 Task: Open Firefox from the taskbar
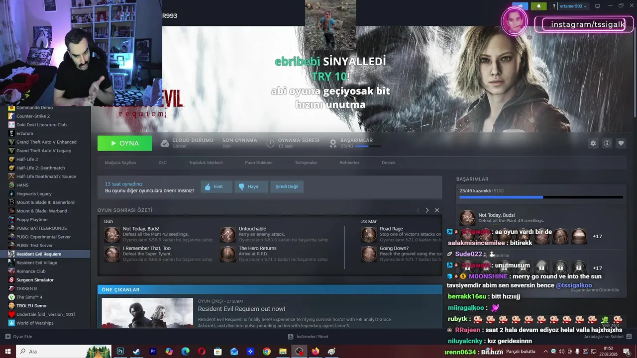pos(316,352)
